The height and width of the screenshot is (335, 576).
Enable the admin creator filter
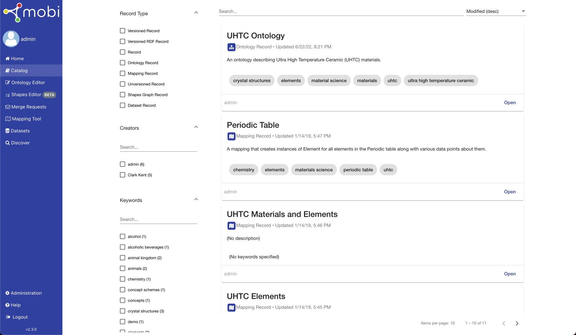click(122, 164)
